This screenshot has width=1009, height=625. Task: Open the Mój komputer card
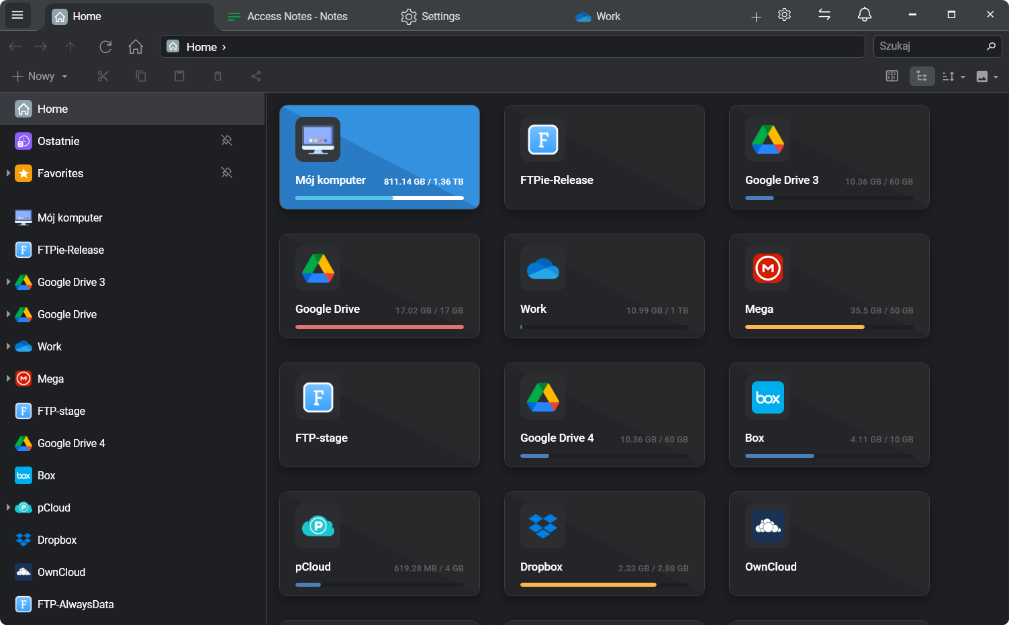(x=379, y=157)
